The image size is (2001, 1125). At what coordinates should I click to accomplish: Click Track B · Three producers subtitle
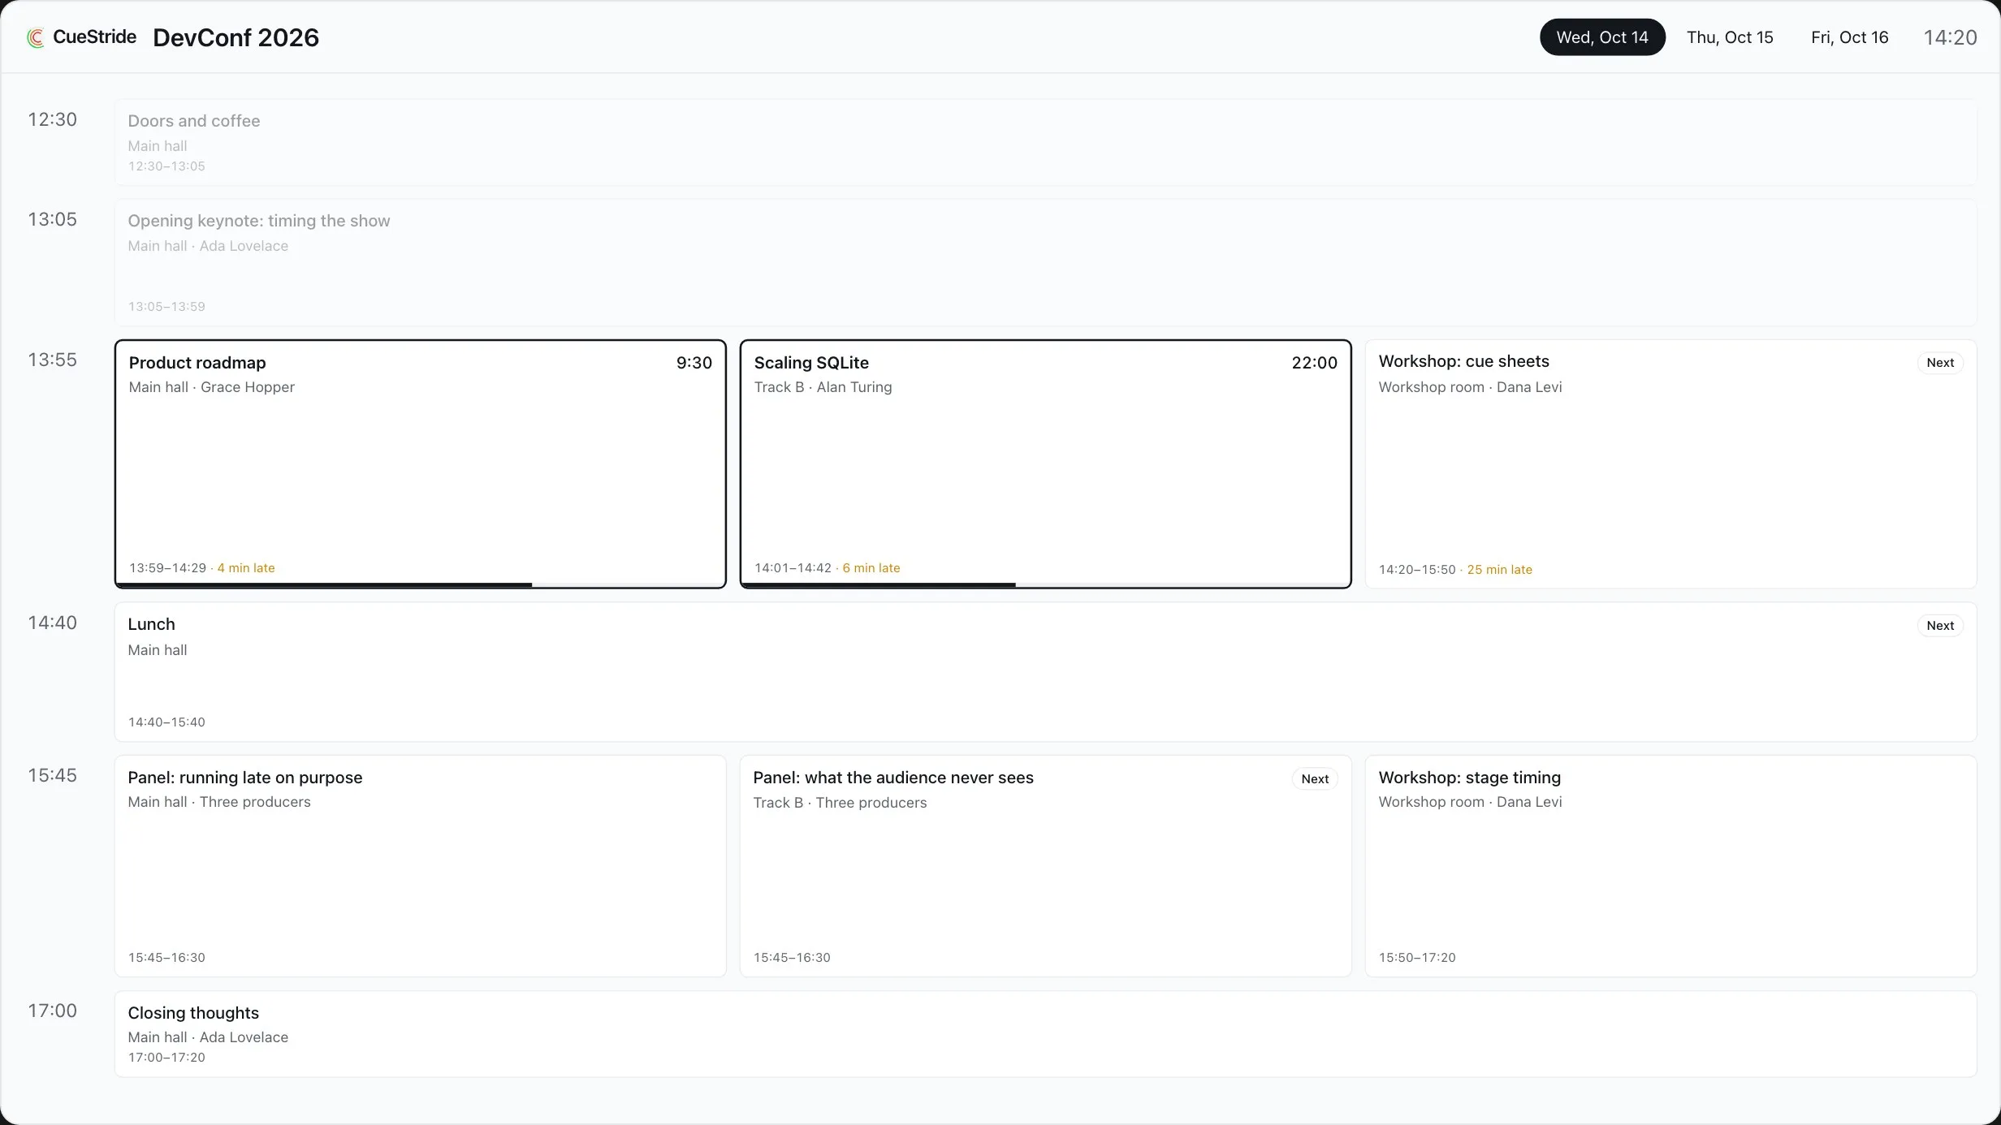point(840,803)
